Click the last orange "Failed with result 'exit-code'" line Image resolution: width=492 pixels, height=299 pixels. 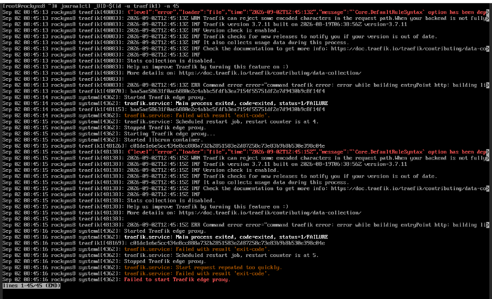click(x=197, y=273)
